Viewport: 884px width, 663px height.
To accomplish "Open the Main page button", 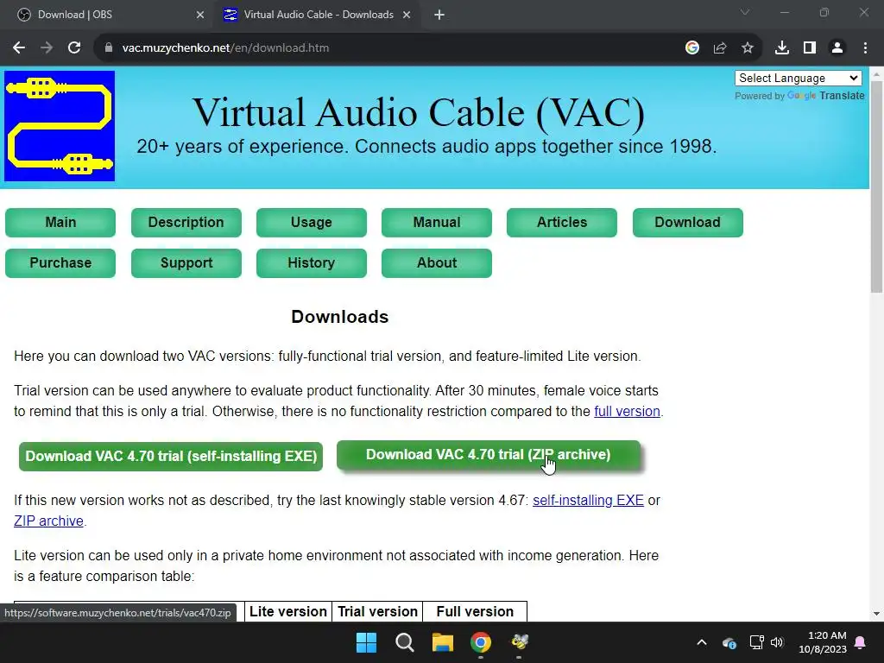I will (60, 222).
